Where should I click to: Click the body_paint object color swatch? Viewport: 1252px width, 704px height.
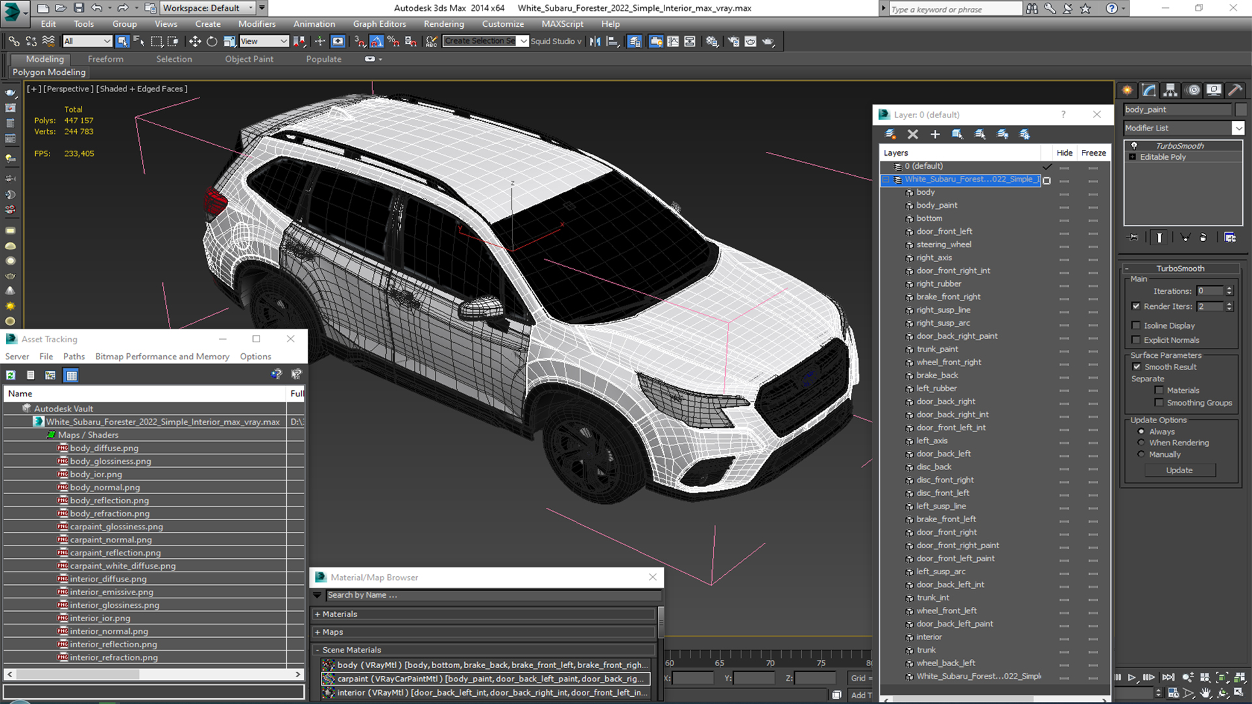(x=1240, y=110)
